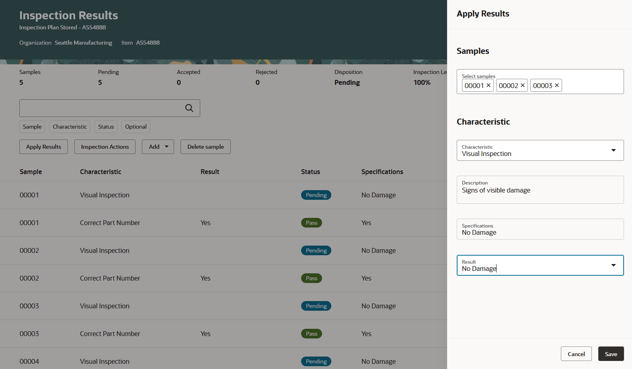
Task: Remove sample 00002 from selection
Action: point(523,85)
